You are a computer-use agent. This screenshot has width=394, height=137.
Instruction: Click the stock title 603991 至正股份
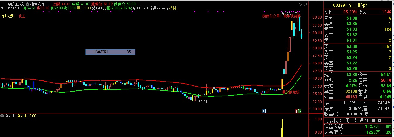[x=350, y=5]
